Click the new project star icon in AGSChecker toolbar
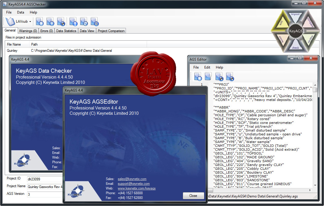This screenshot has height=206, width=324. click(x=40, y=22)
